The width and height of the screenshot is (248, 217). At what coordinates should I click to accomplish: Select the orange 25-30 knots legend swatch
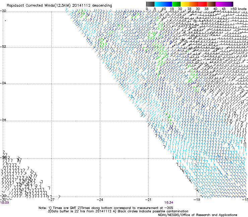click(194, 4)
